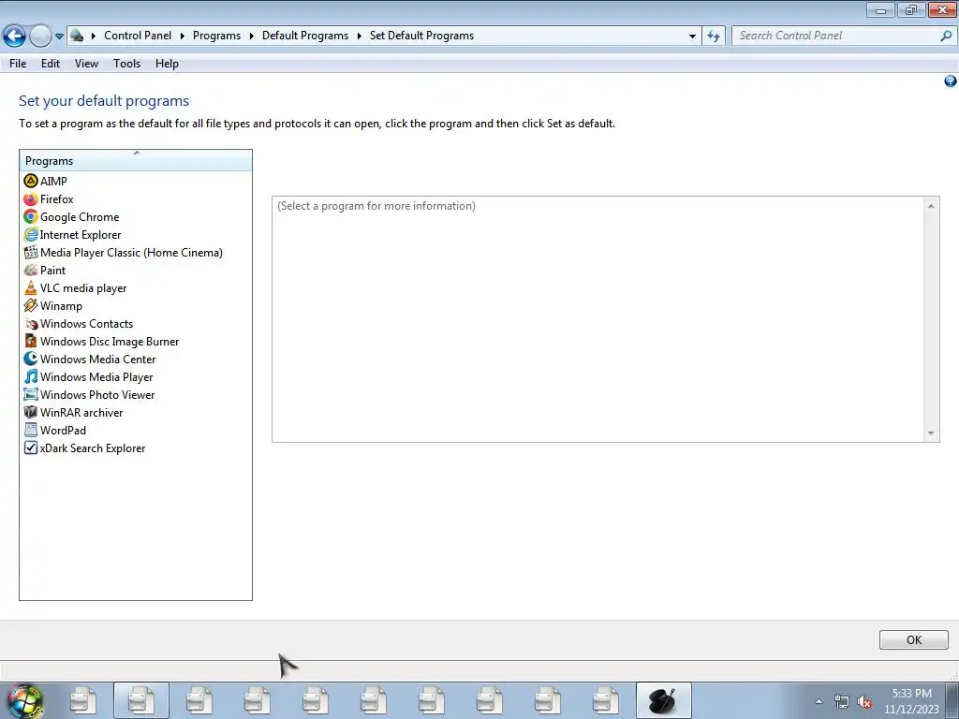
Task: Click the Firefox icon in Programs list
Action: point(31,198)
